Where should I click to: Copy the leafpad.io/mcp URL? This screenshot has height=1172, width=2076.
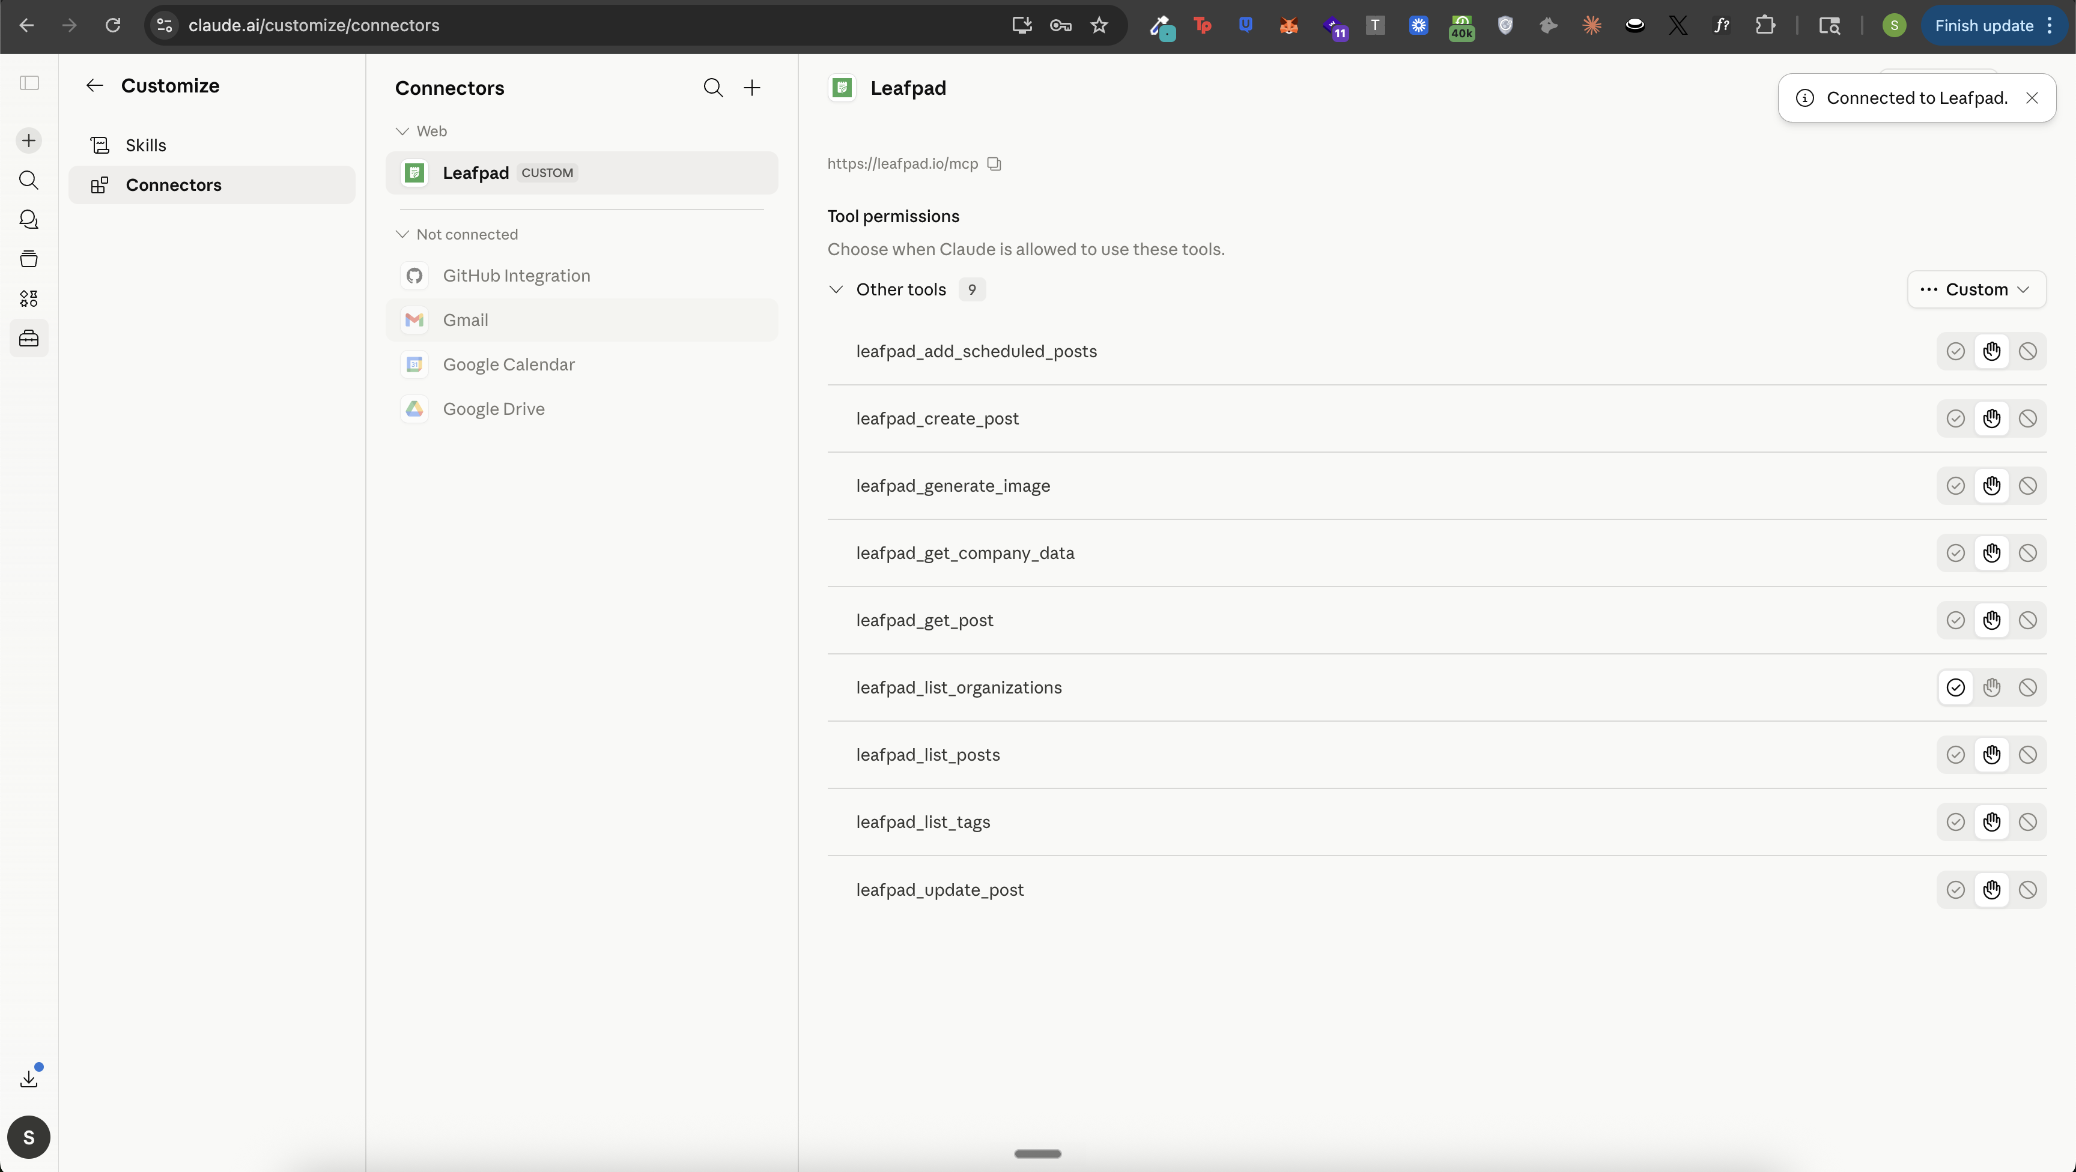[995, 163]
